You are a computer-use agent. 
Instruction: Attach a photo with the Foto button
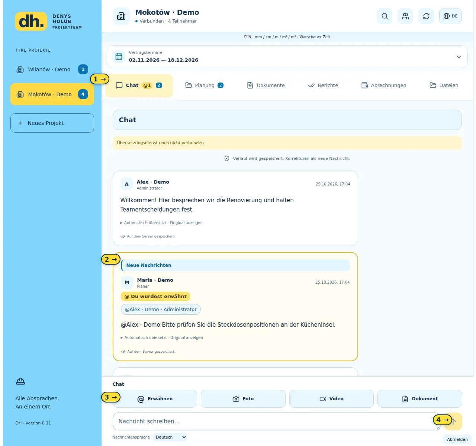pos(243,399)
